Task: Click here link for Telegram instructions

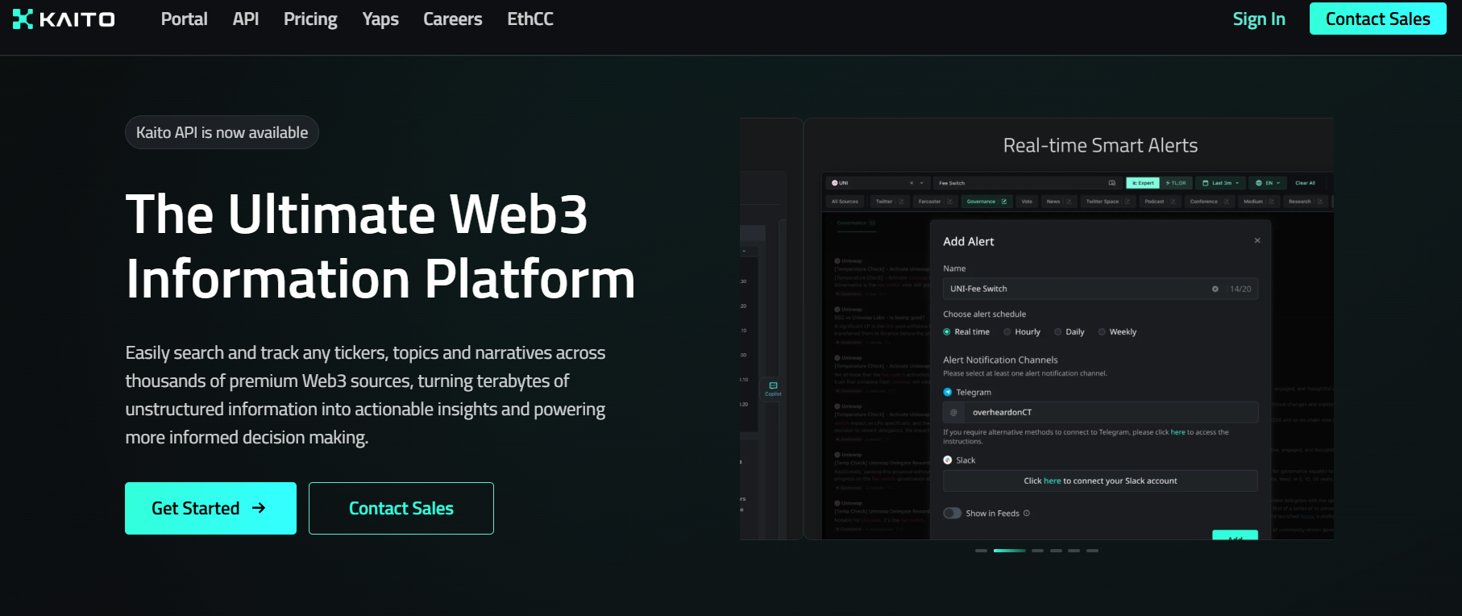Action: click(x=1177, y=432)
